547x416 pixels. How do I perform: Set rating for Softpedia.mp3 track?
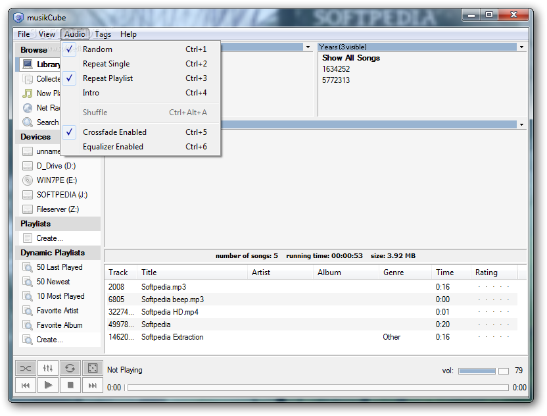click(493, 287)
